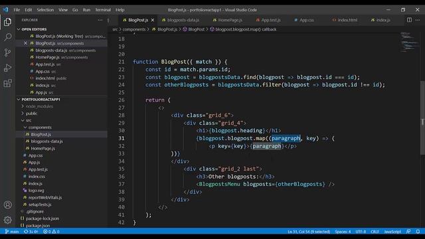Image resolution: width=425 pixels, height=239 pixels.
Task: Click the VS Code logo icon
Action: 6,10
